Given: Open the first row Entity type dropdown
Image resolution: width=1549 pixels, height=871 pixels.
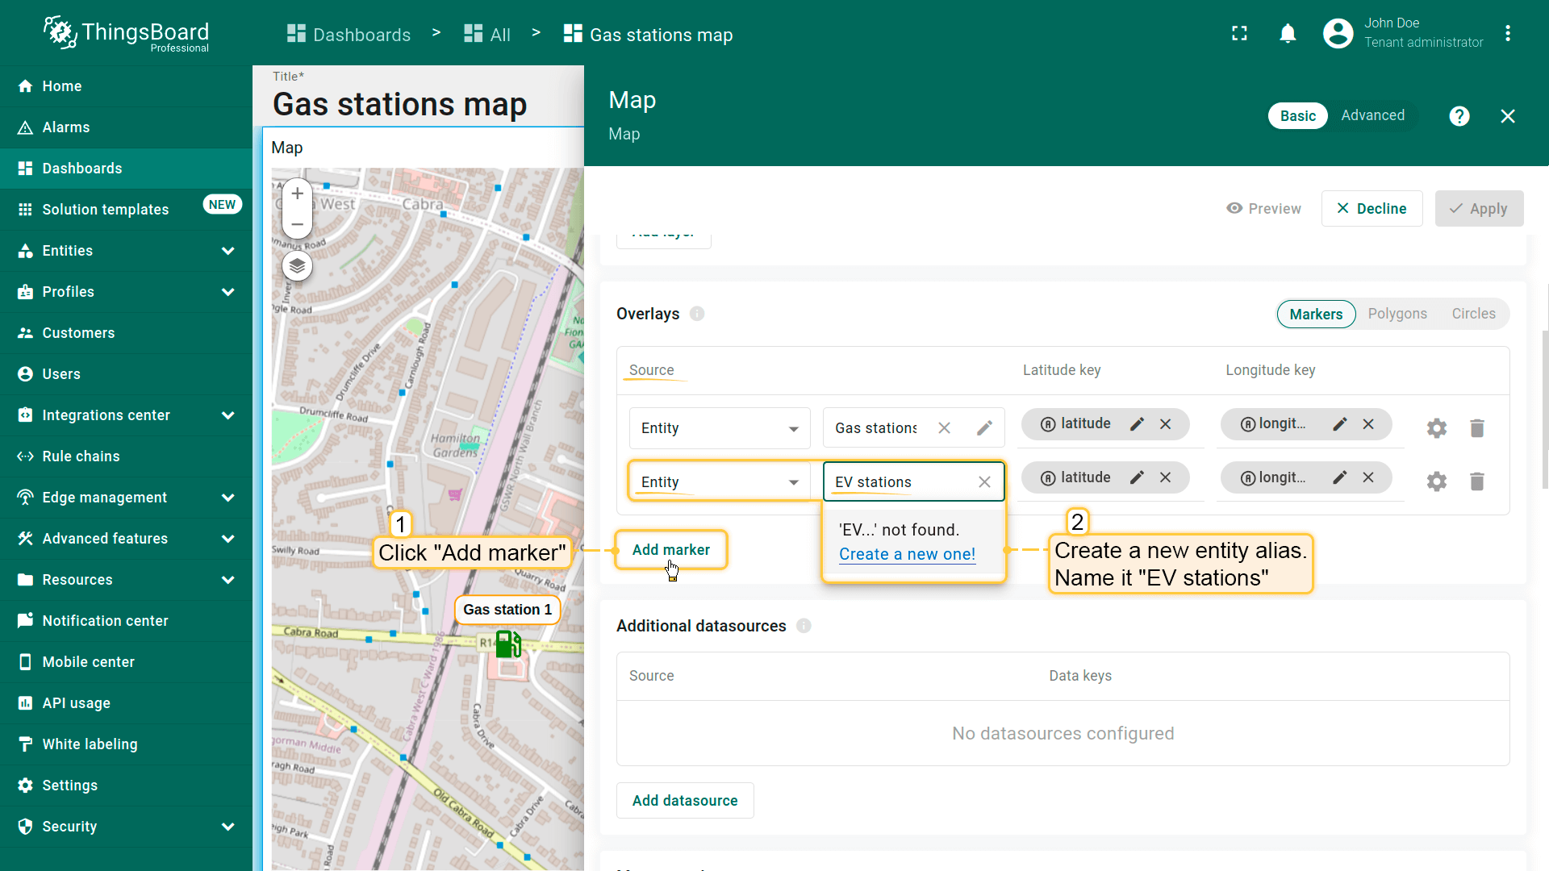Looking at the screenshot, I should (x=719, y=428).
